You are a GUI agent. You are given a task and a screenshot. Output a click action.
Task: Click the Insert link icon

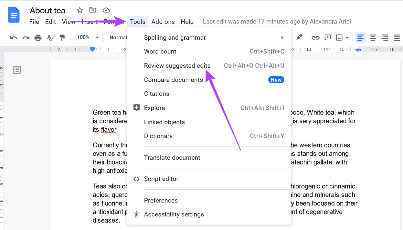315,38
